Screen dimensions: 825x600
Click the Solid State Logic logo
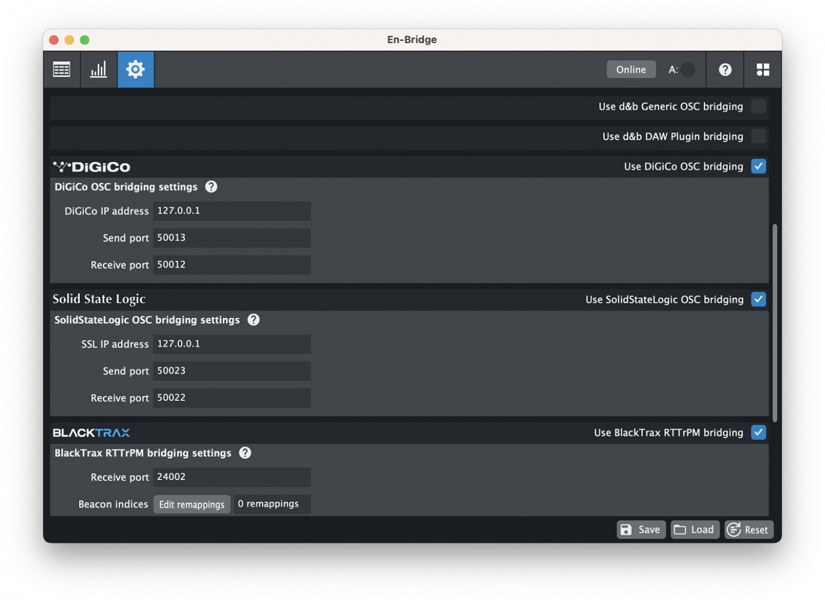99,299
